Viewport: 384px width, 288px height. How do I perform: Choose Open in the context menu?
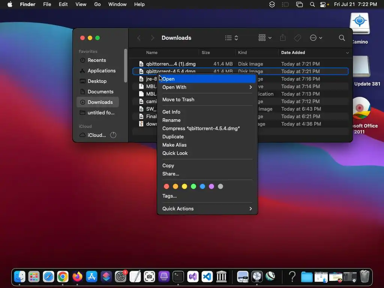pyautogui.click(x=207, y=79)
